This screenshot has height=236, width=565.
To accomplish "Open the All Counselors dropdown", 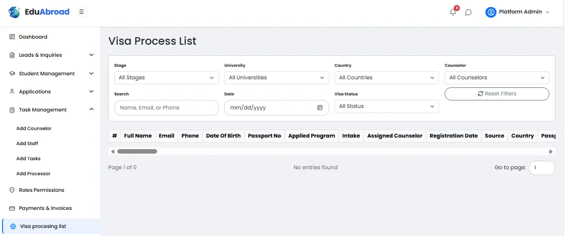I will [x=497, y=78].
